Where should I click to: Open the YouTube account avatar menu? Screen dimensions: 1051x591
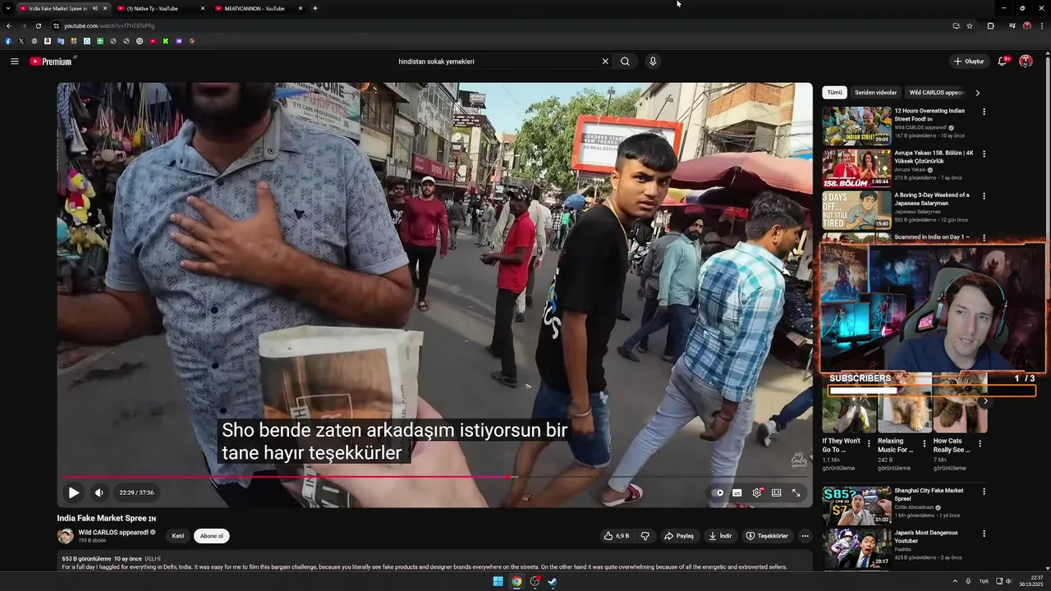click(x=1026, y=62)
